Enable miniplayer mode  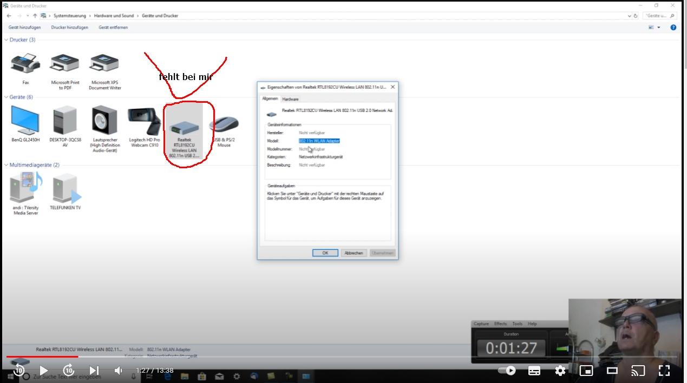tap(586, 371)
